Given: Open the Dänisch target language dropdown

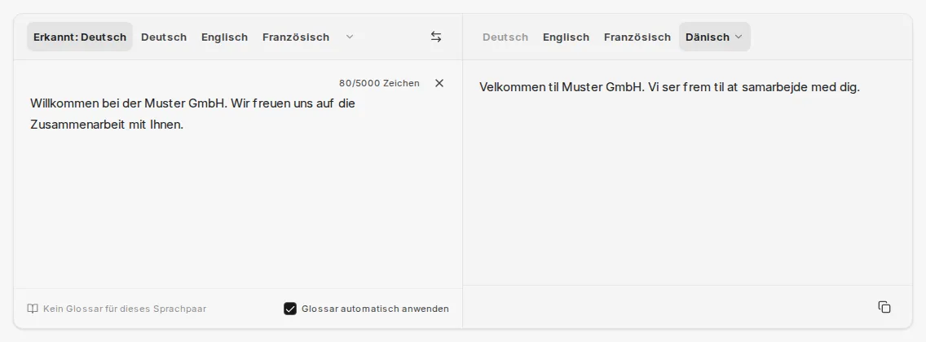Looking at the screenshot, I should (x=715, y=37).
